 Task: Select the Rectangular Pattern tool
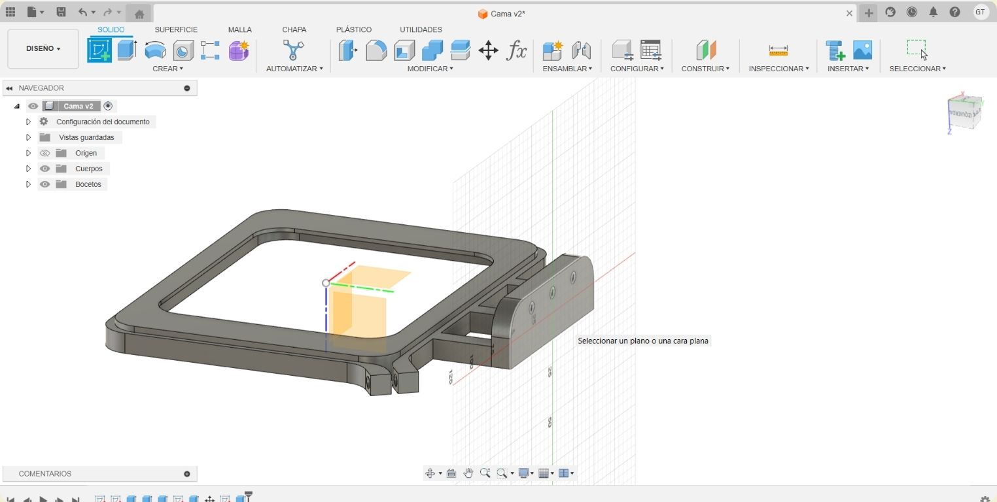[x=210, y=50]
